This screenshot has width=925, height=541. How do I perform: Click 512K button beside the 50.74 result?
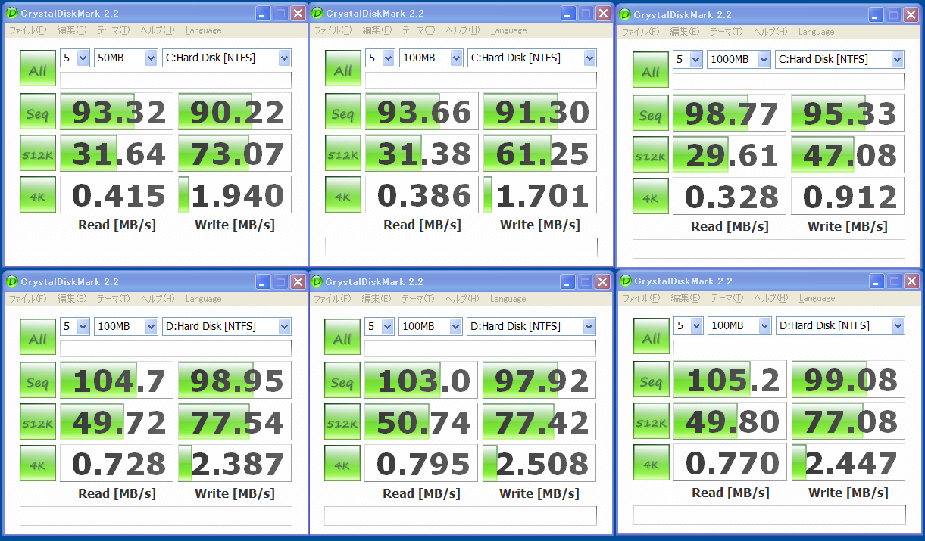pyautogui.click(x=342, y=422)
